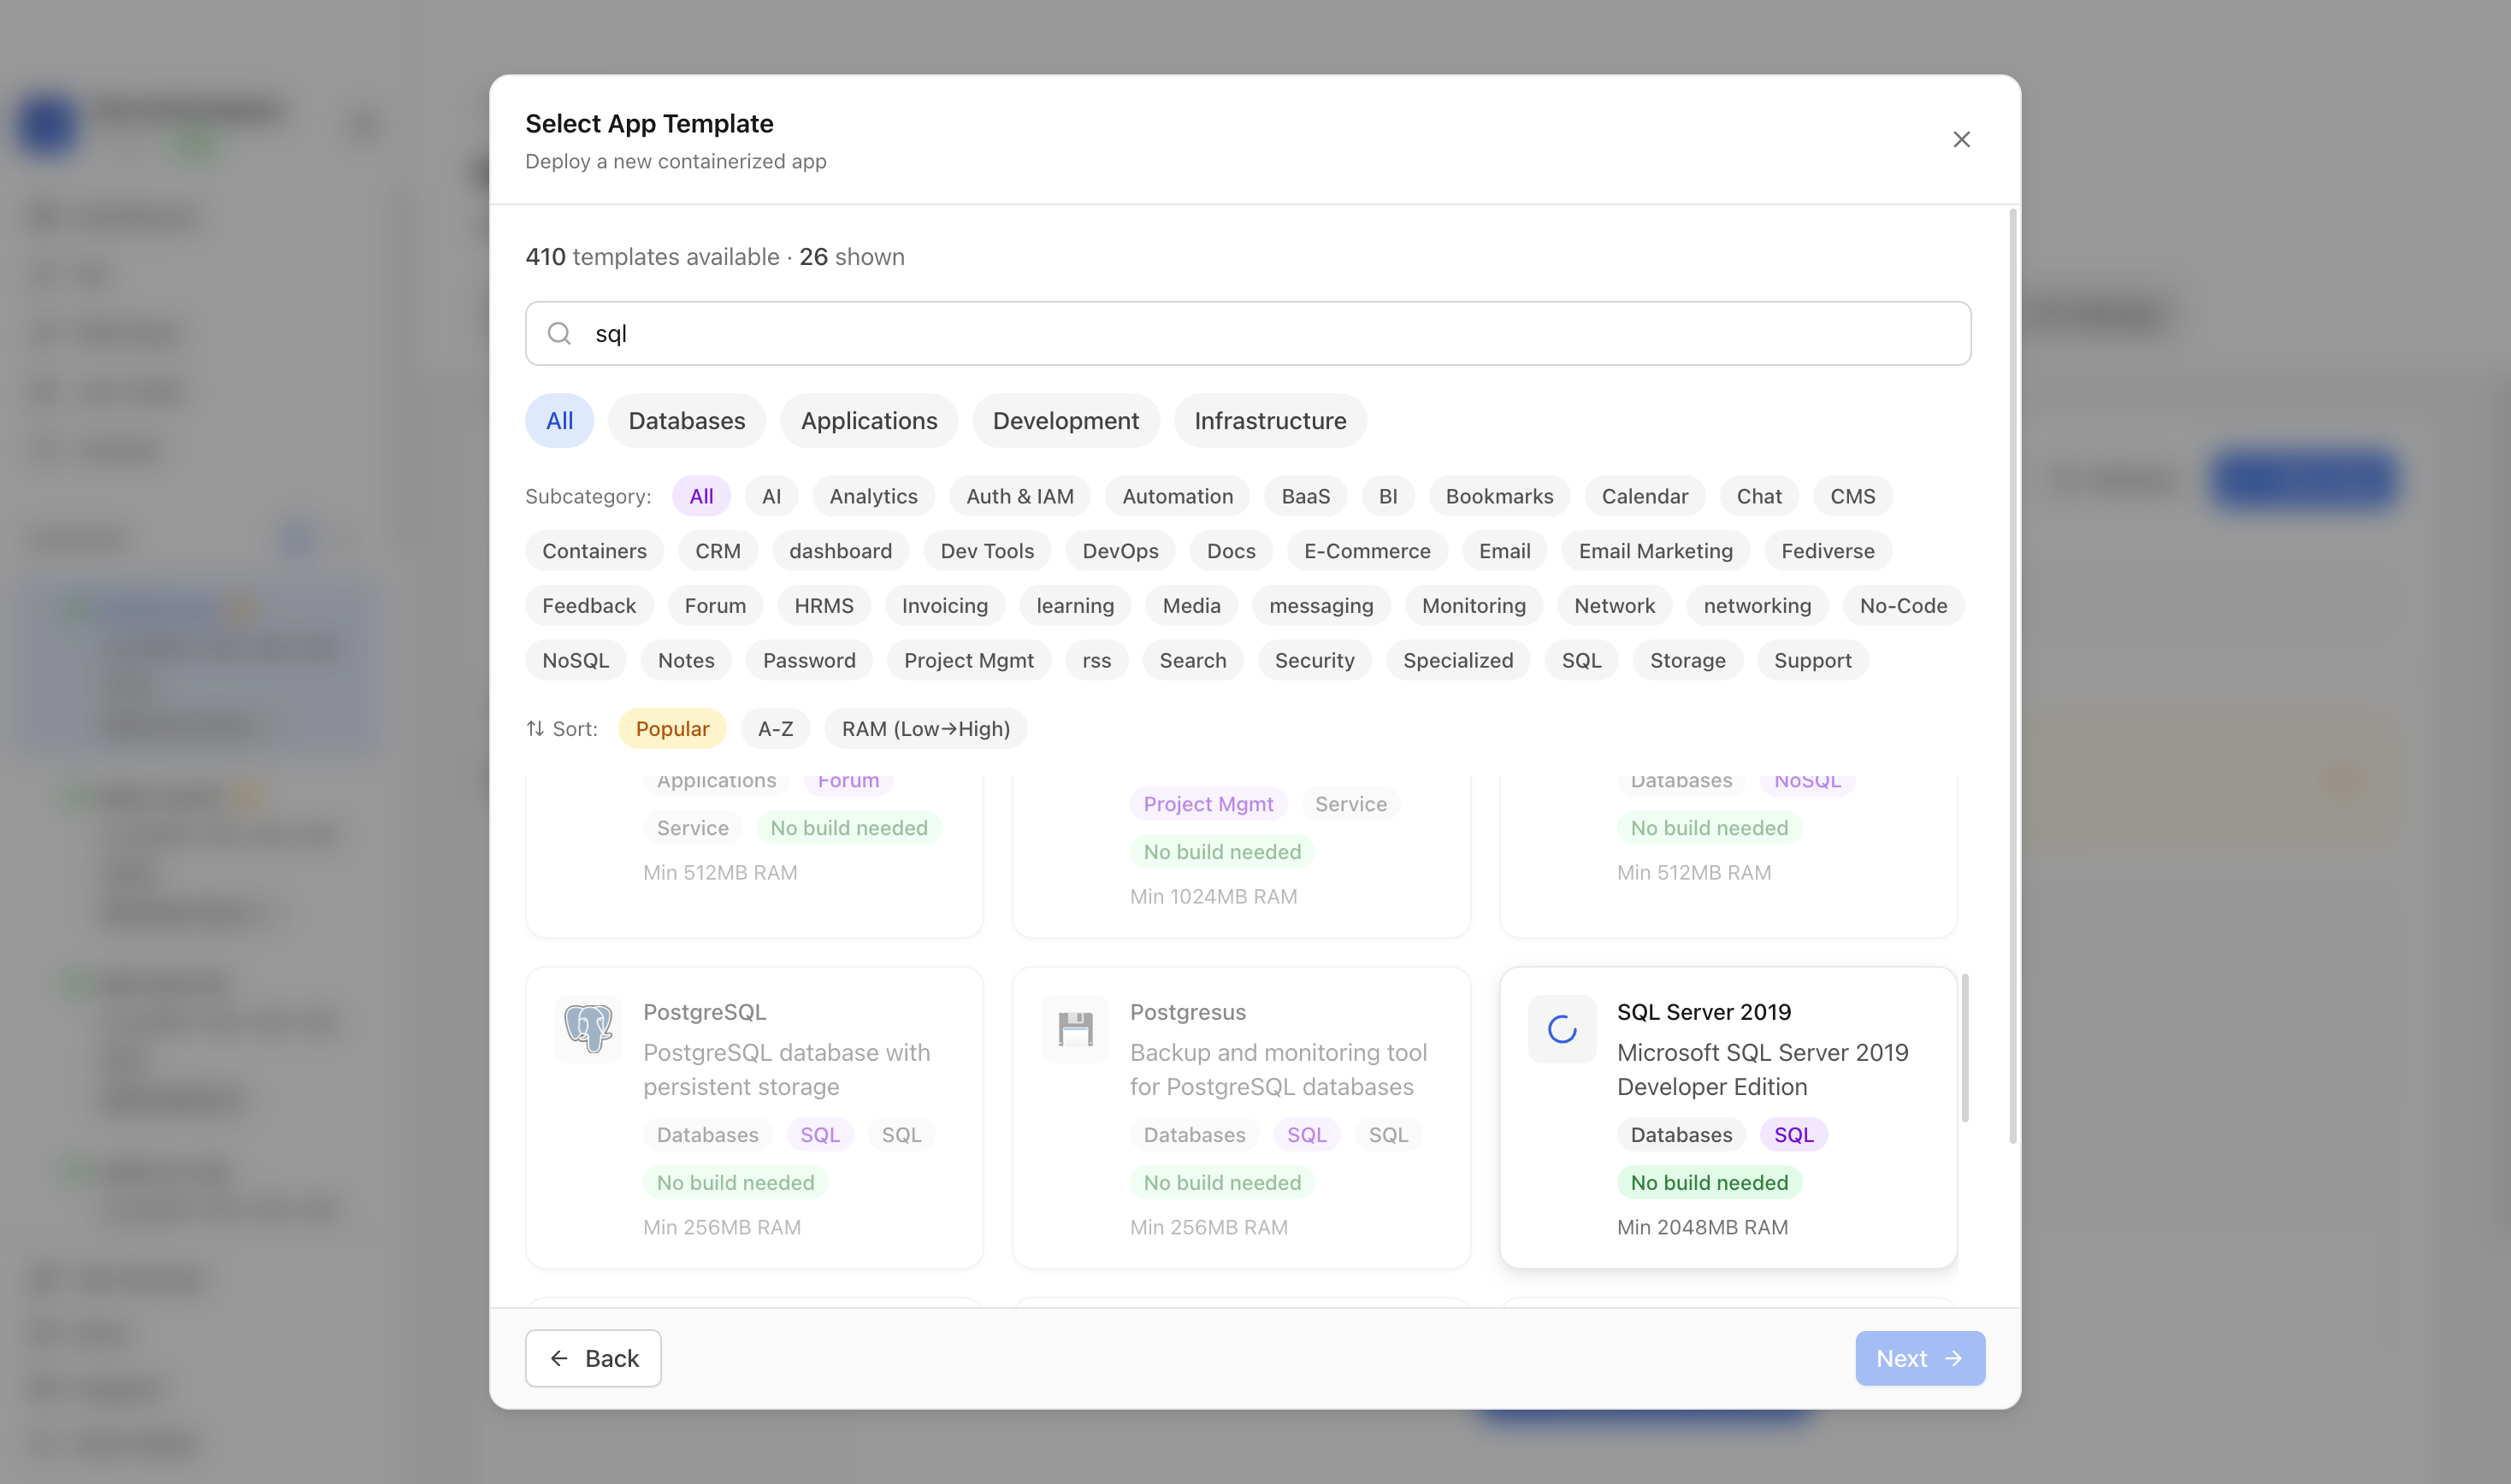Click the SQL Server 2019 loading icon

[1562, 1028]
